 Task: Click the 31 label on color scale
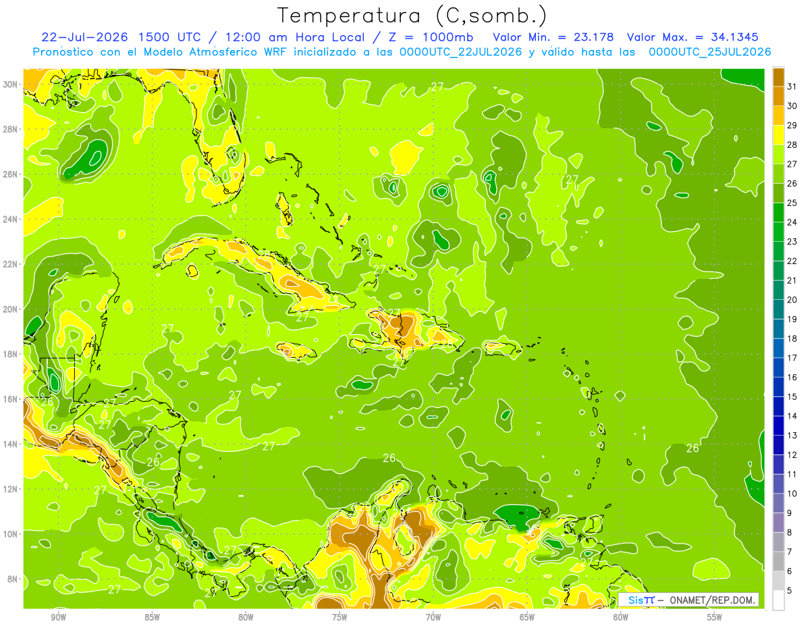click(x=792, y=86)
